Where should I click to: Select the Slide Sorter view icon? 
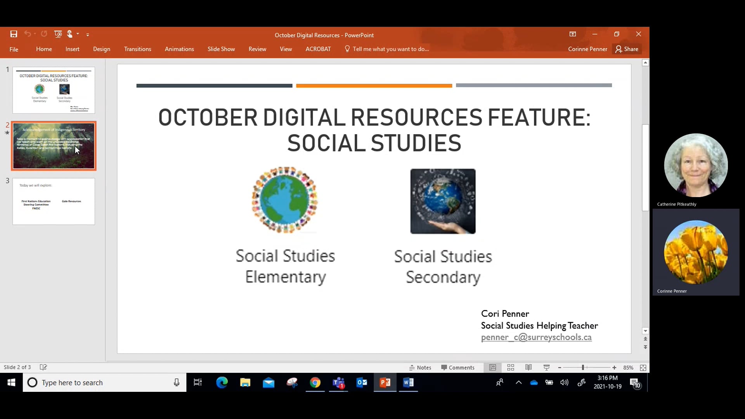[x=511, y=367]
